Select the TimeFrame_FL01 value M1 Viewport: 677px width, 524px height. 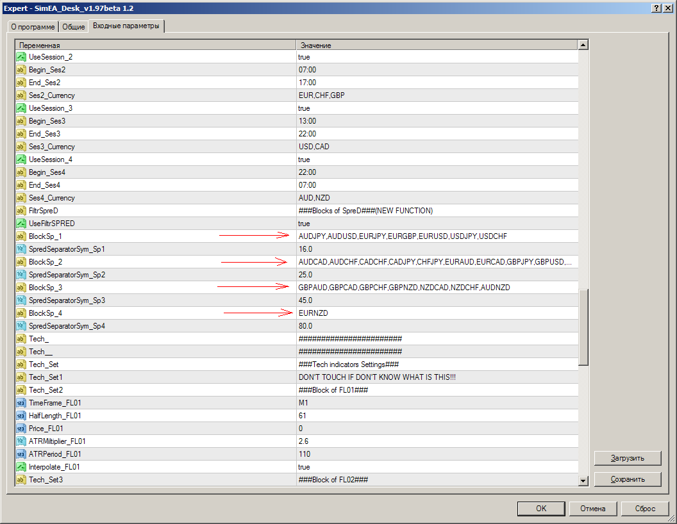pos(303,403)
